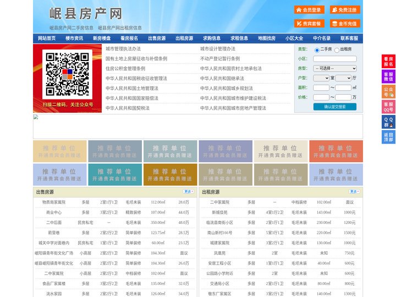
Task: Open the 城市管理执法办法 link
Action: 123,49
